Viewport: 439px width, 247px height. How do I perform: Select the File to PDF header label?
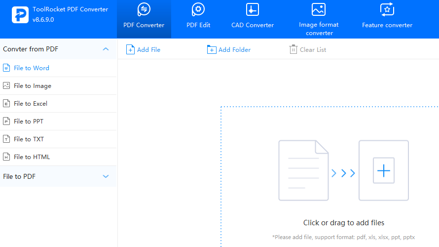point(19,176)
